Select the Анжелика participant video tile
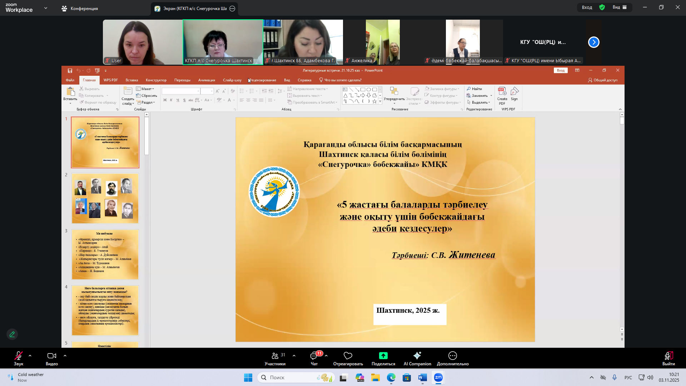The width and height of the screenshot is (686, 386). point(383,42)
